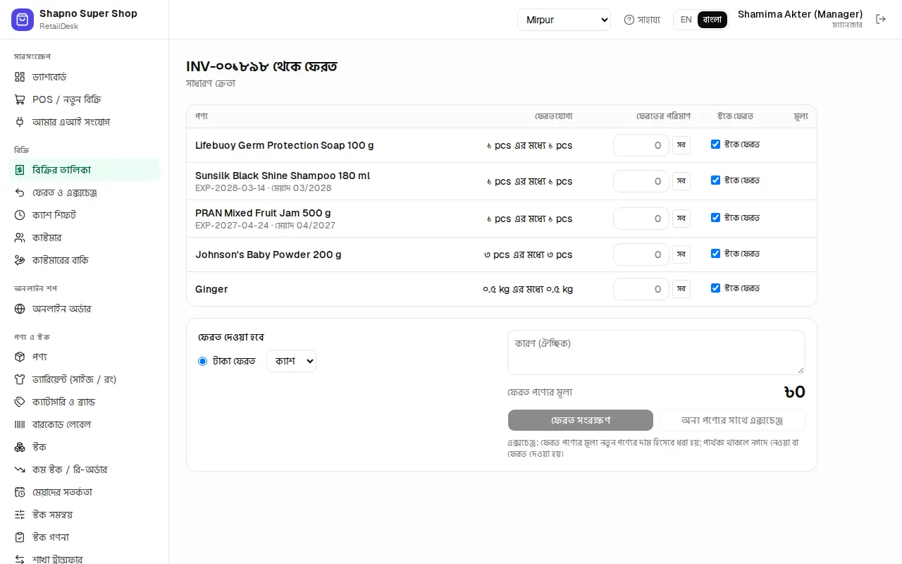The height and width of the screenshot is (564, 902).
Task: Open মেয়াদের সতর্কতা in the sidebar
Action: [x=85, y=492]
